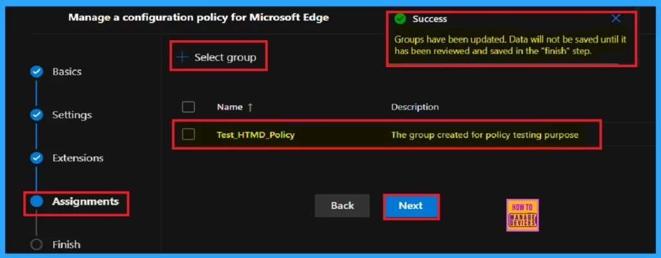Go to the Settings step

pyautogui.click(x=72, y=115)
